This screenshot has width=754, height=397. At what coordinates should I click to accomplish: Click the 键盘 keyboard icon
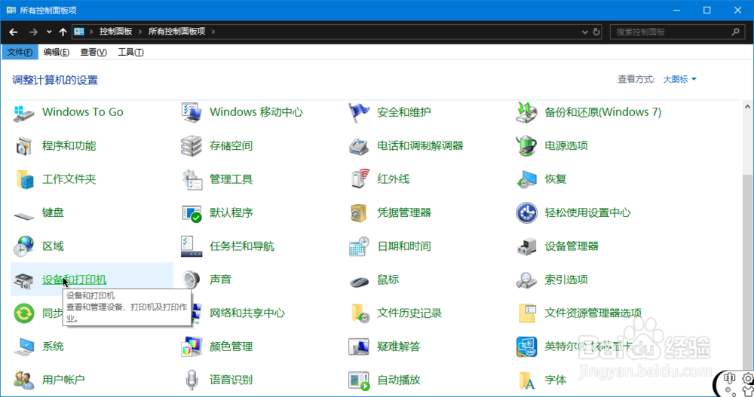click(x=23, y=215)
